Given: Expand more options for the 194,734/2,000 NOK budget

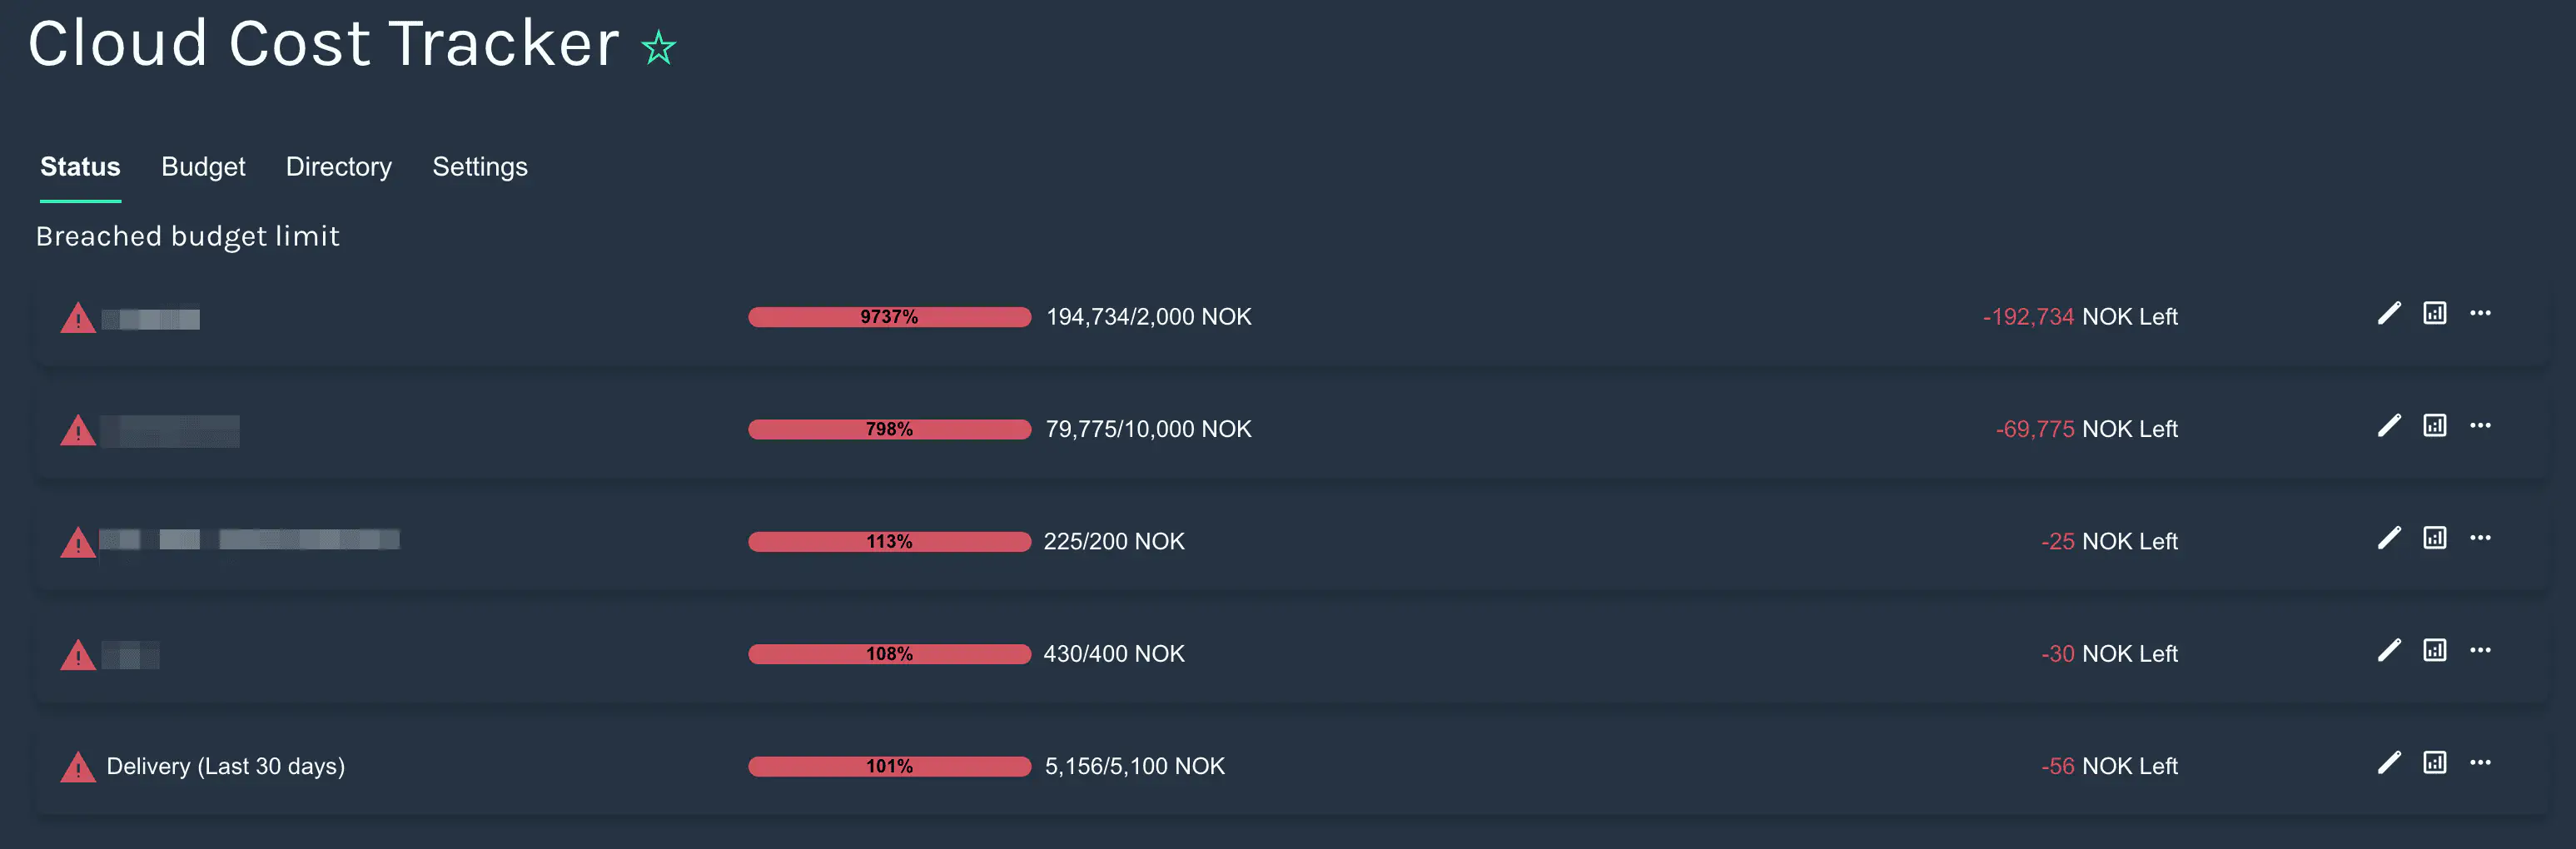Looking at the screenshot, I should [2480, 314].
